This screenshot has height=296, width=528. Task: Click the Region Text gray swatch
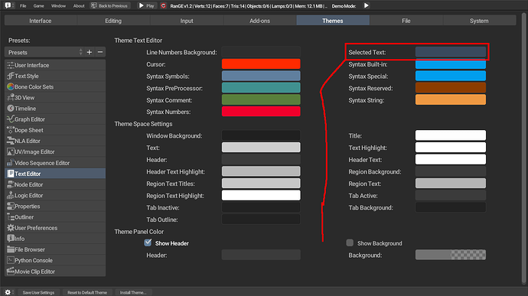click(451, 184)
